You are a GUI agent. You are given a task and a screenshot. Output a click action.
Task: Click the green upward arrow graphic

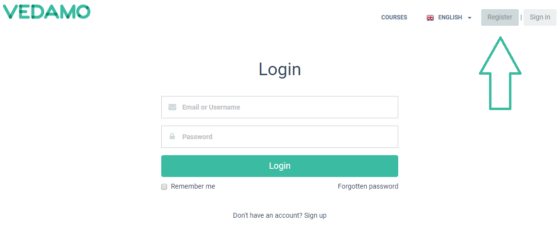500,73
